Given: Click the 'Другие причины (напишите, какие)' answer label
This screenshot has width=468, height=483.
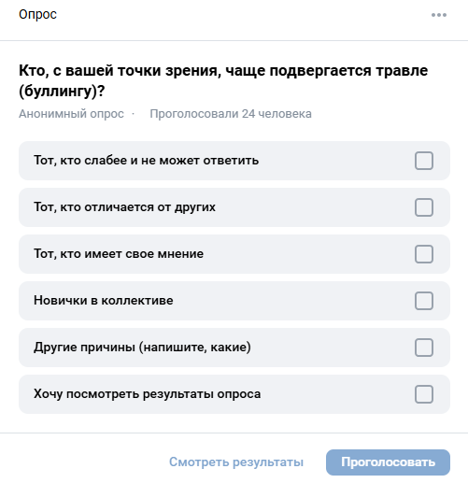Looking at the screenshot, I should click(x=142, y=348).
